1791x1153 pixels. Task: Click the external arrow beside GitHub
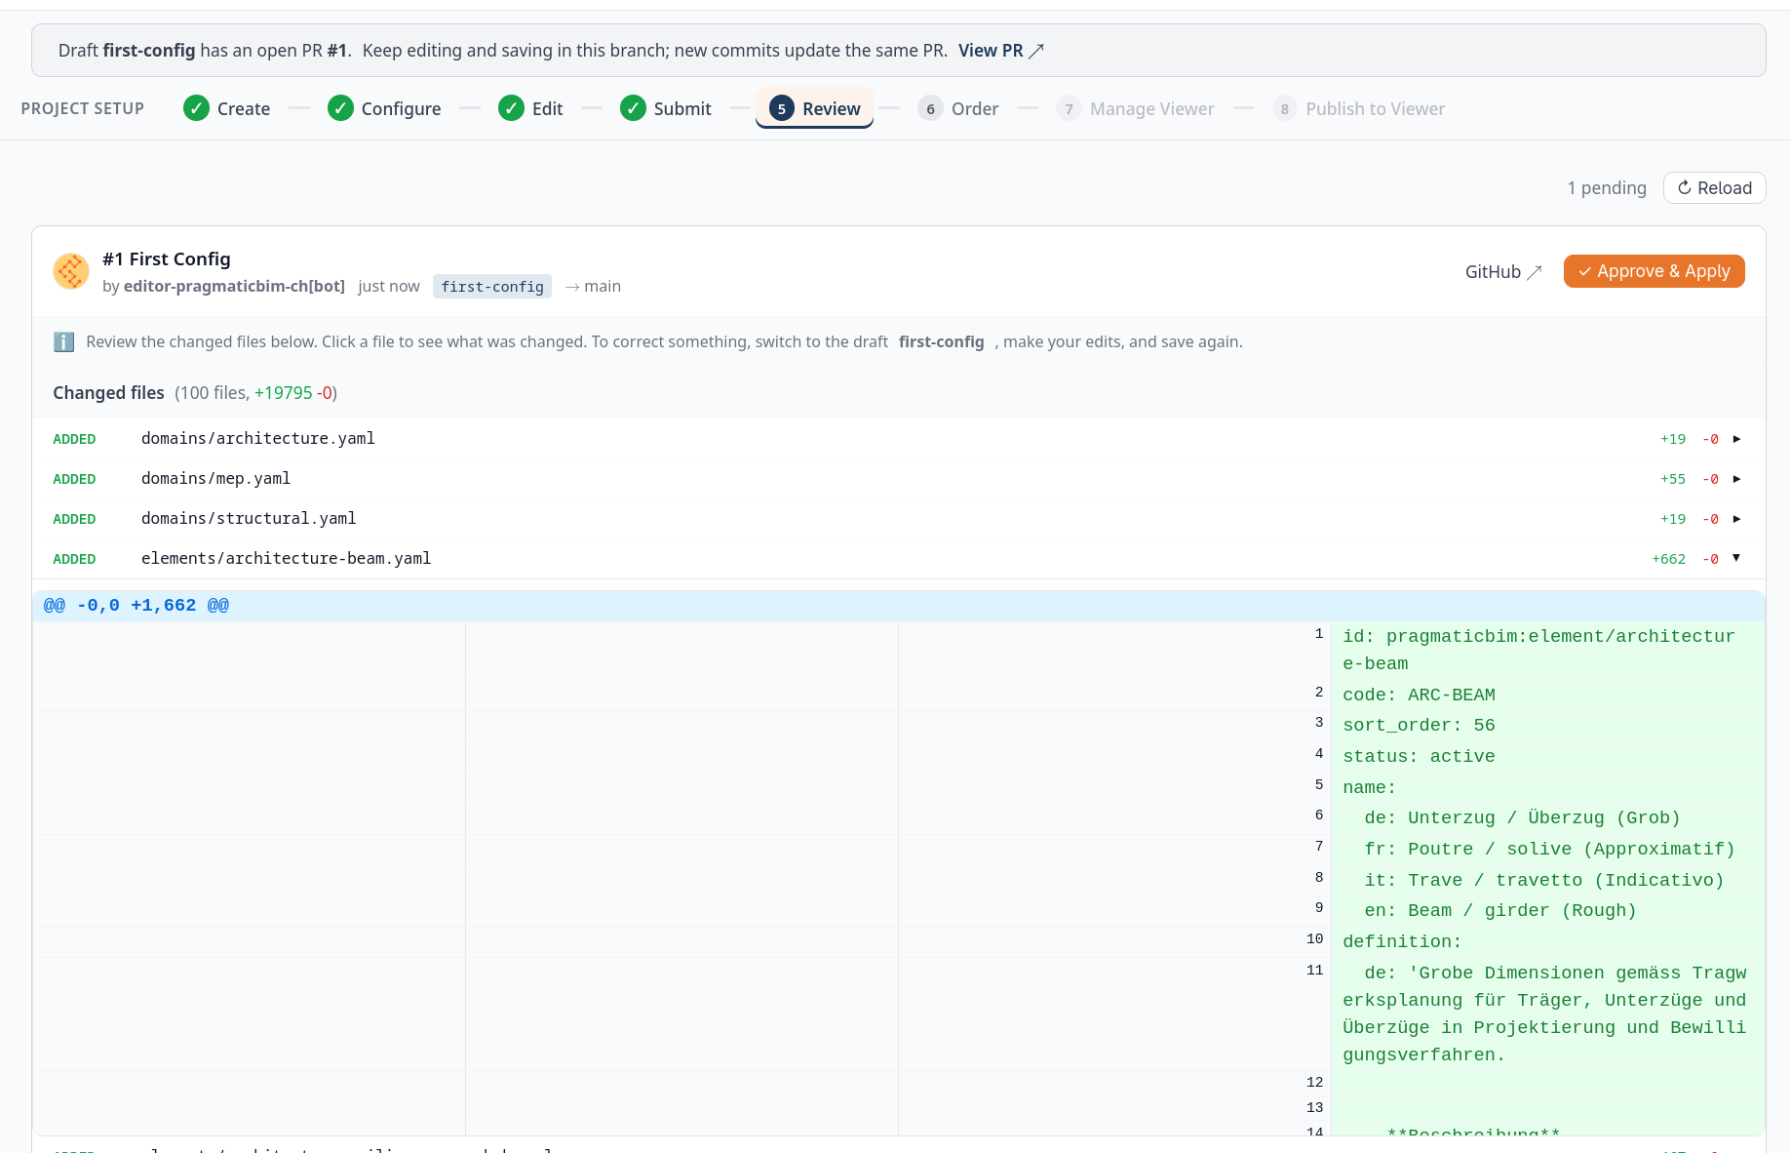click(1534, 272)
